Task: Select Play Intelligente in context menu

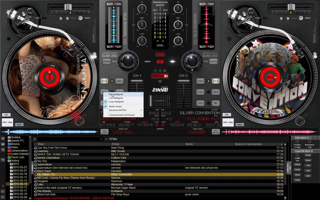Action: (x=123, y=94)
